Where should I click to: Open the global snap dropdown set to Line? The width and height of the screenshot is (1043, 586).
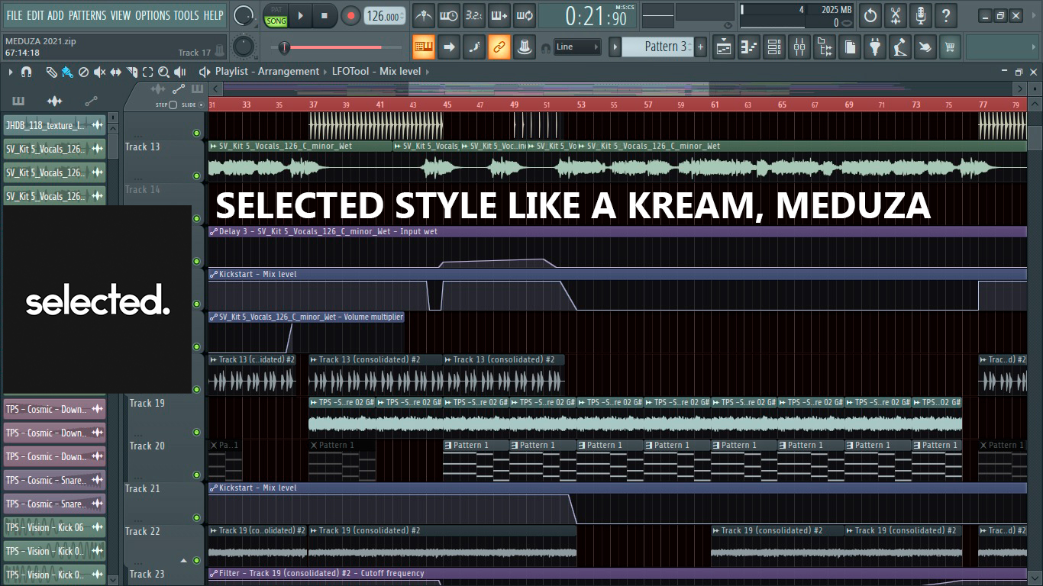[577, 47]
